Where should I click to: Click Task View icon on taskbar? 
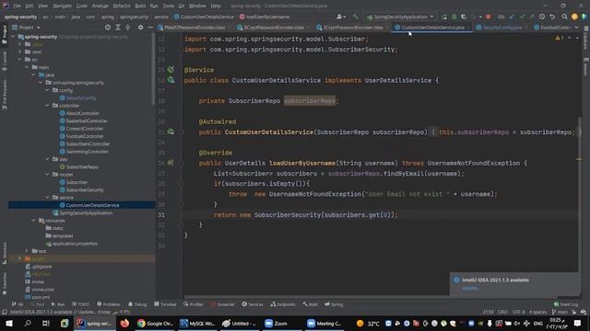tap(46, 323)
